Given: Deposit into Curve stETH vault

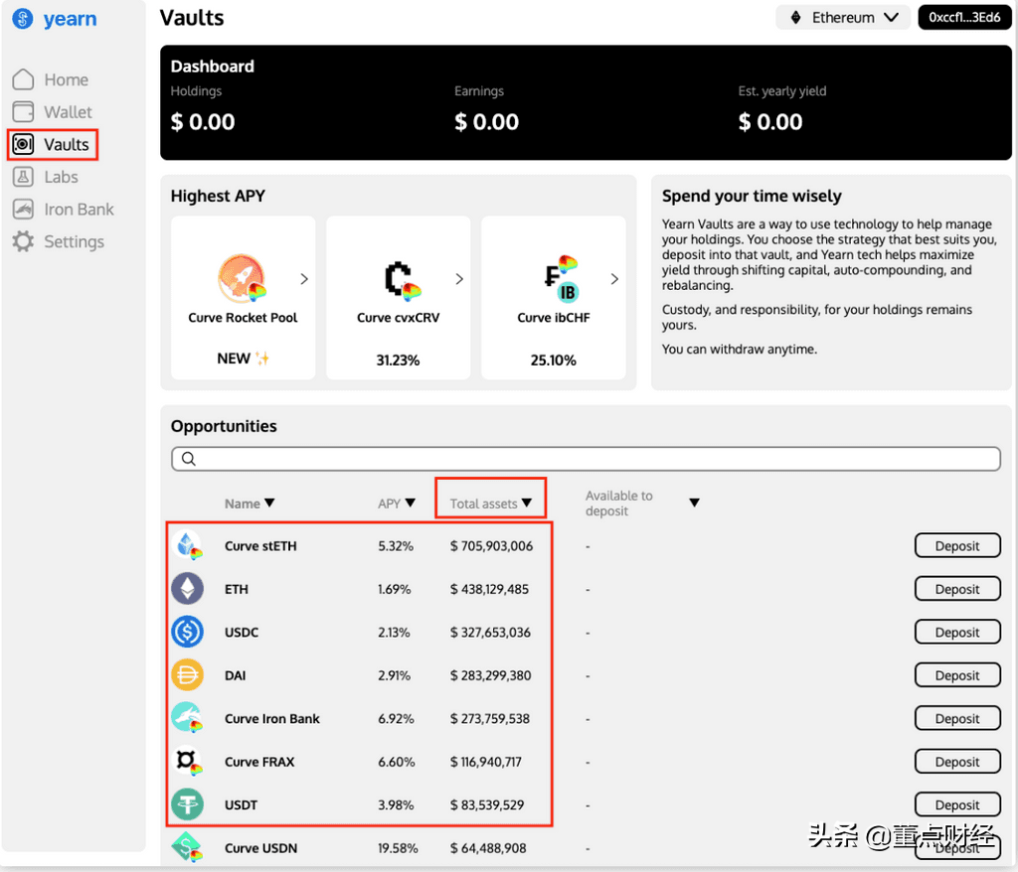Looking at the screenshot, I should click(x=957, y=545).
